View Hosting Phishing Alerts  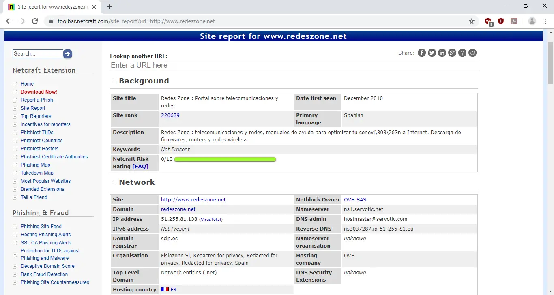click(46, 235)
